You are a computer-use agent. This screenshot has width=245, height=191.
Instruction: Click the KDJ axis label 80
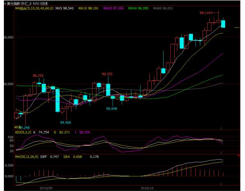[11, 140]
